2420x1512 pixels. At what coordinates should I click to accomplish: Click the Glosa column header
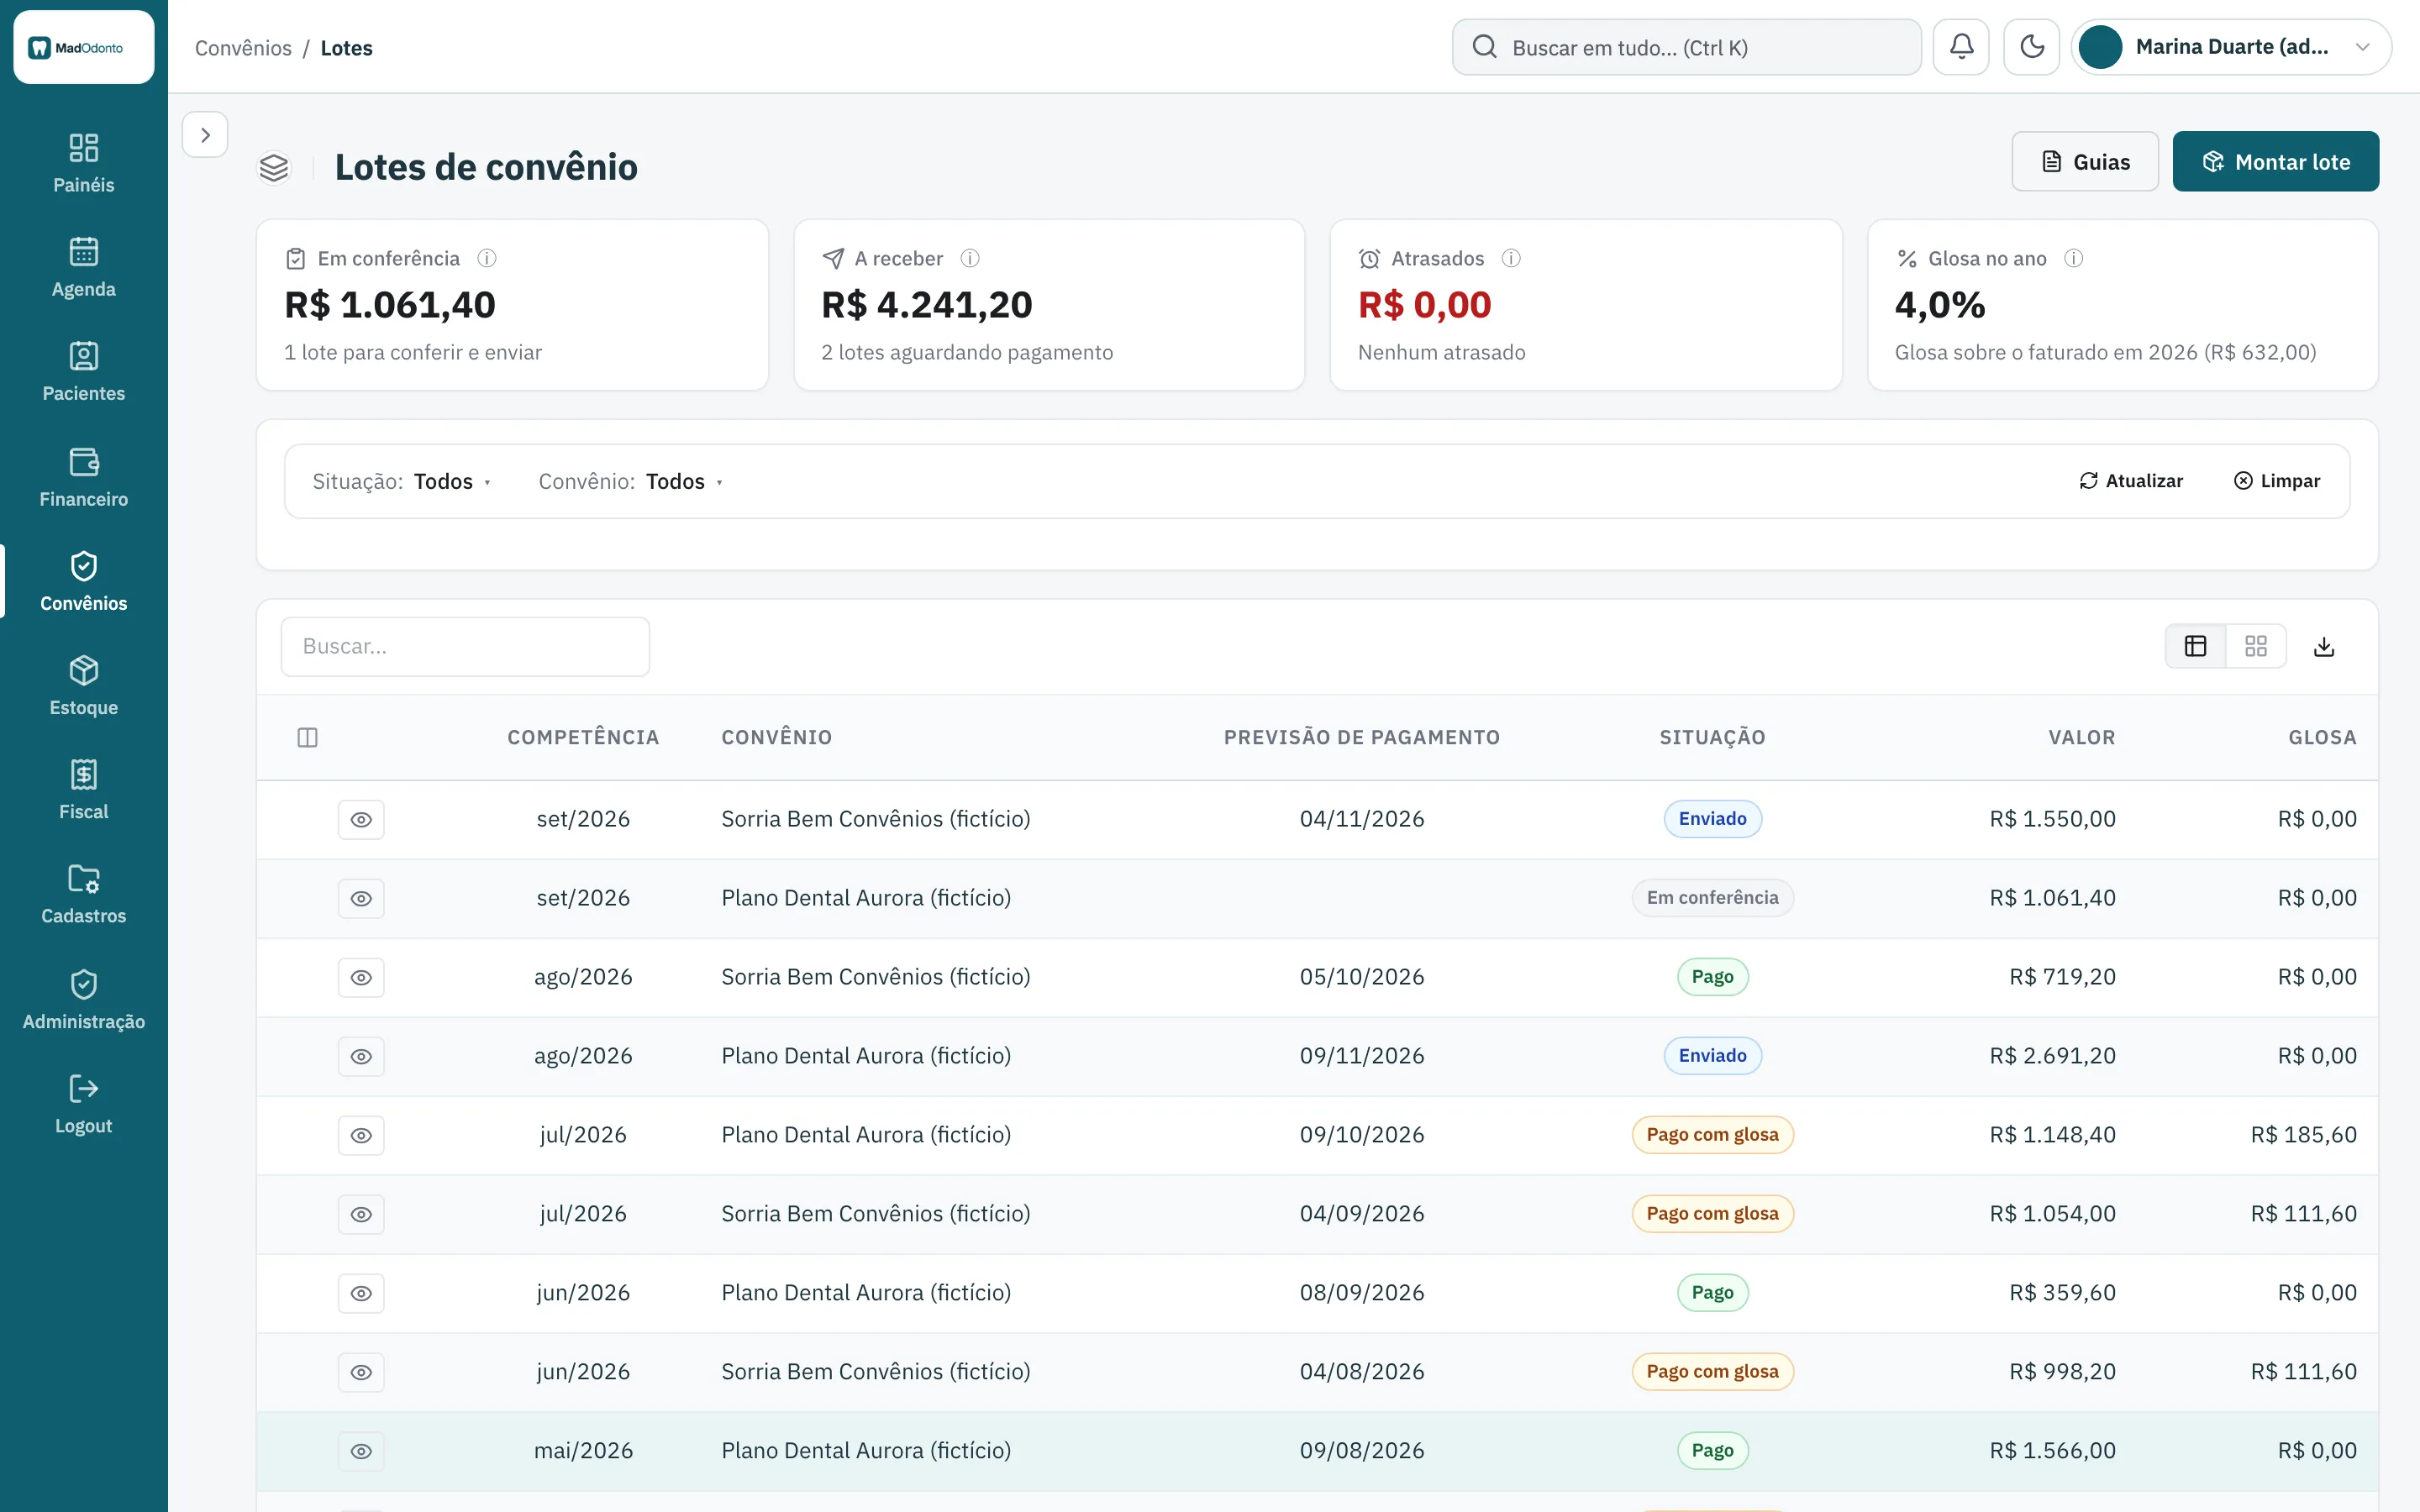click(2322, 738)
